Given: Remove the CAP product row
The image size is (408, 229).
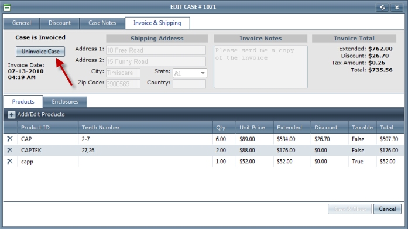Looking at the screenshot, I should click(10, 139).
